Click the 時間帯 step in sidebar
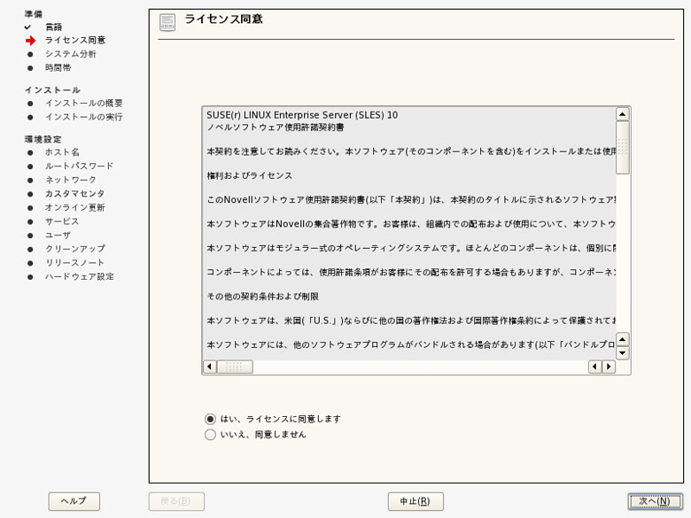Image resolution: width=691 pixels, height=518 pixels. click(x=58, y=68)
